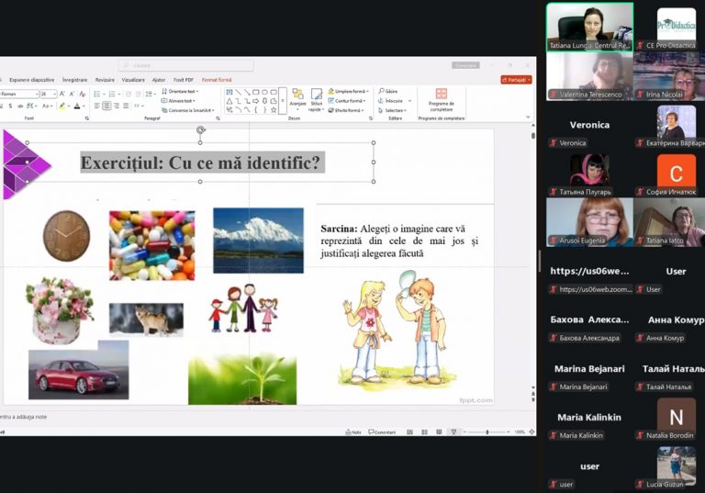Switch to the Format formă tab
Viewport: 705px width, 493px height.
point(217,80)
